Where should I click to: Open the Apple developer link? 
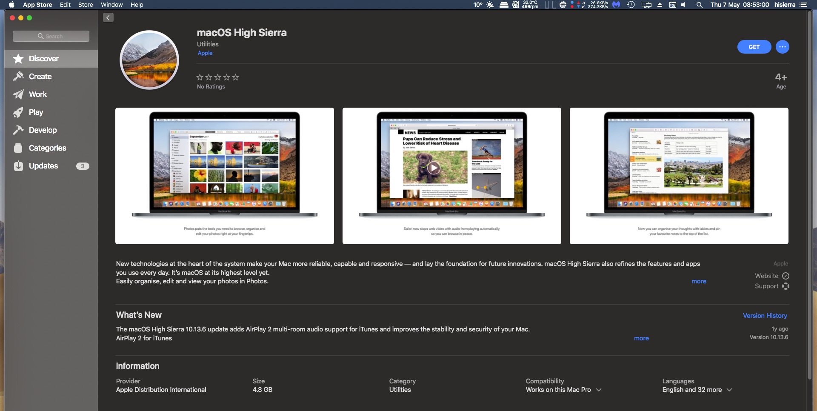click(x=205, y=53)
